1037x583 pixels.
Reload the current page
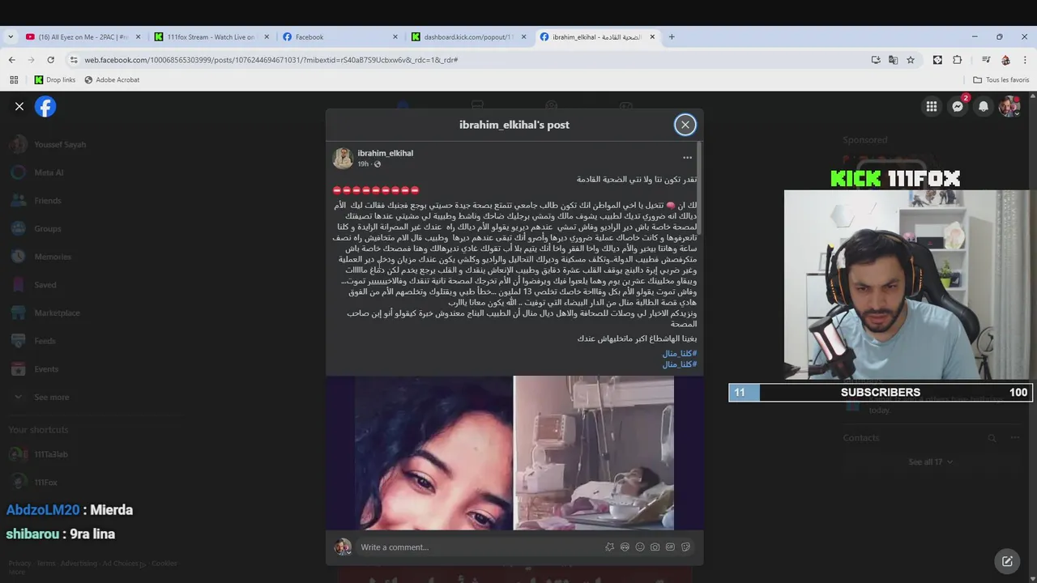(50, 60)
